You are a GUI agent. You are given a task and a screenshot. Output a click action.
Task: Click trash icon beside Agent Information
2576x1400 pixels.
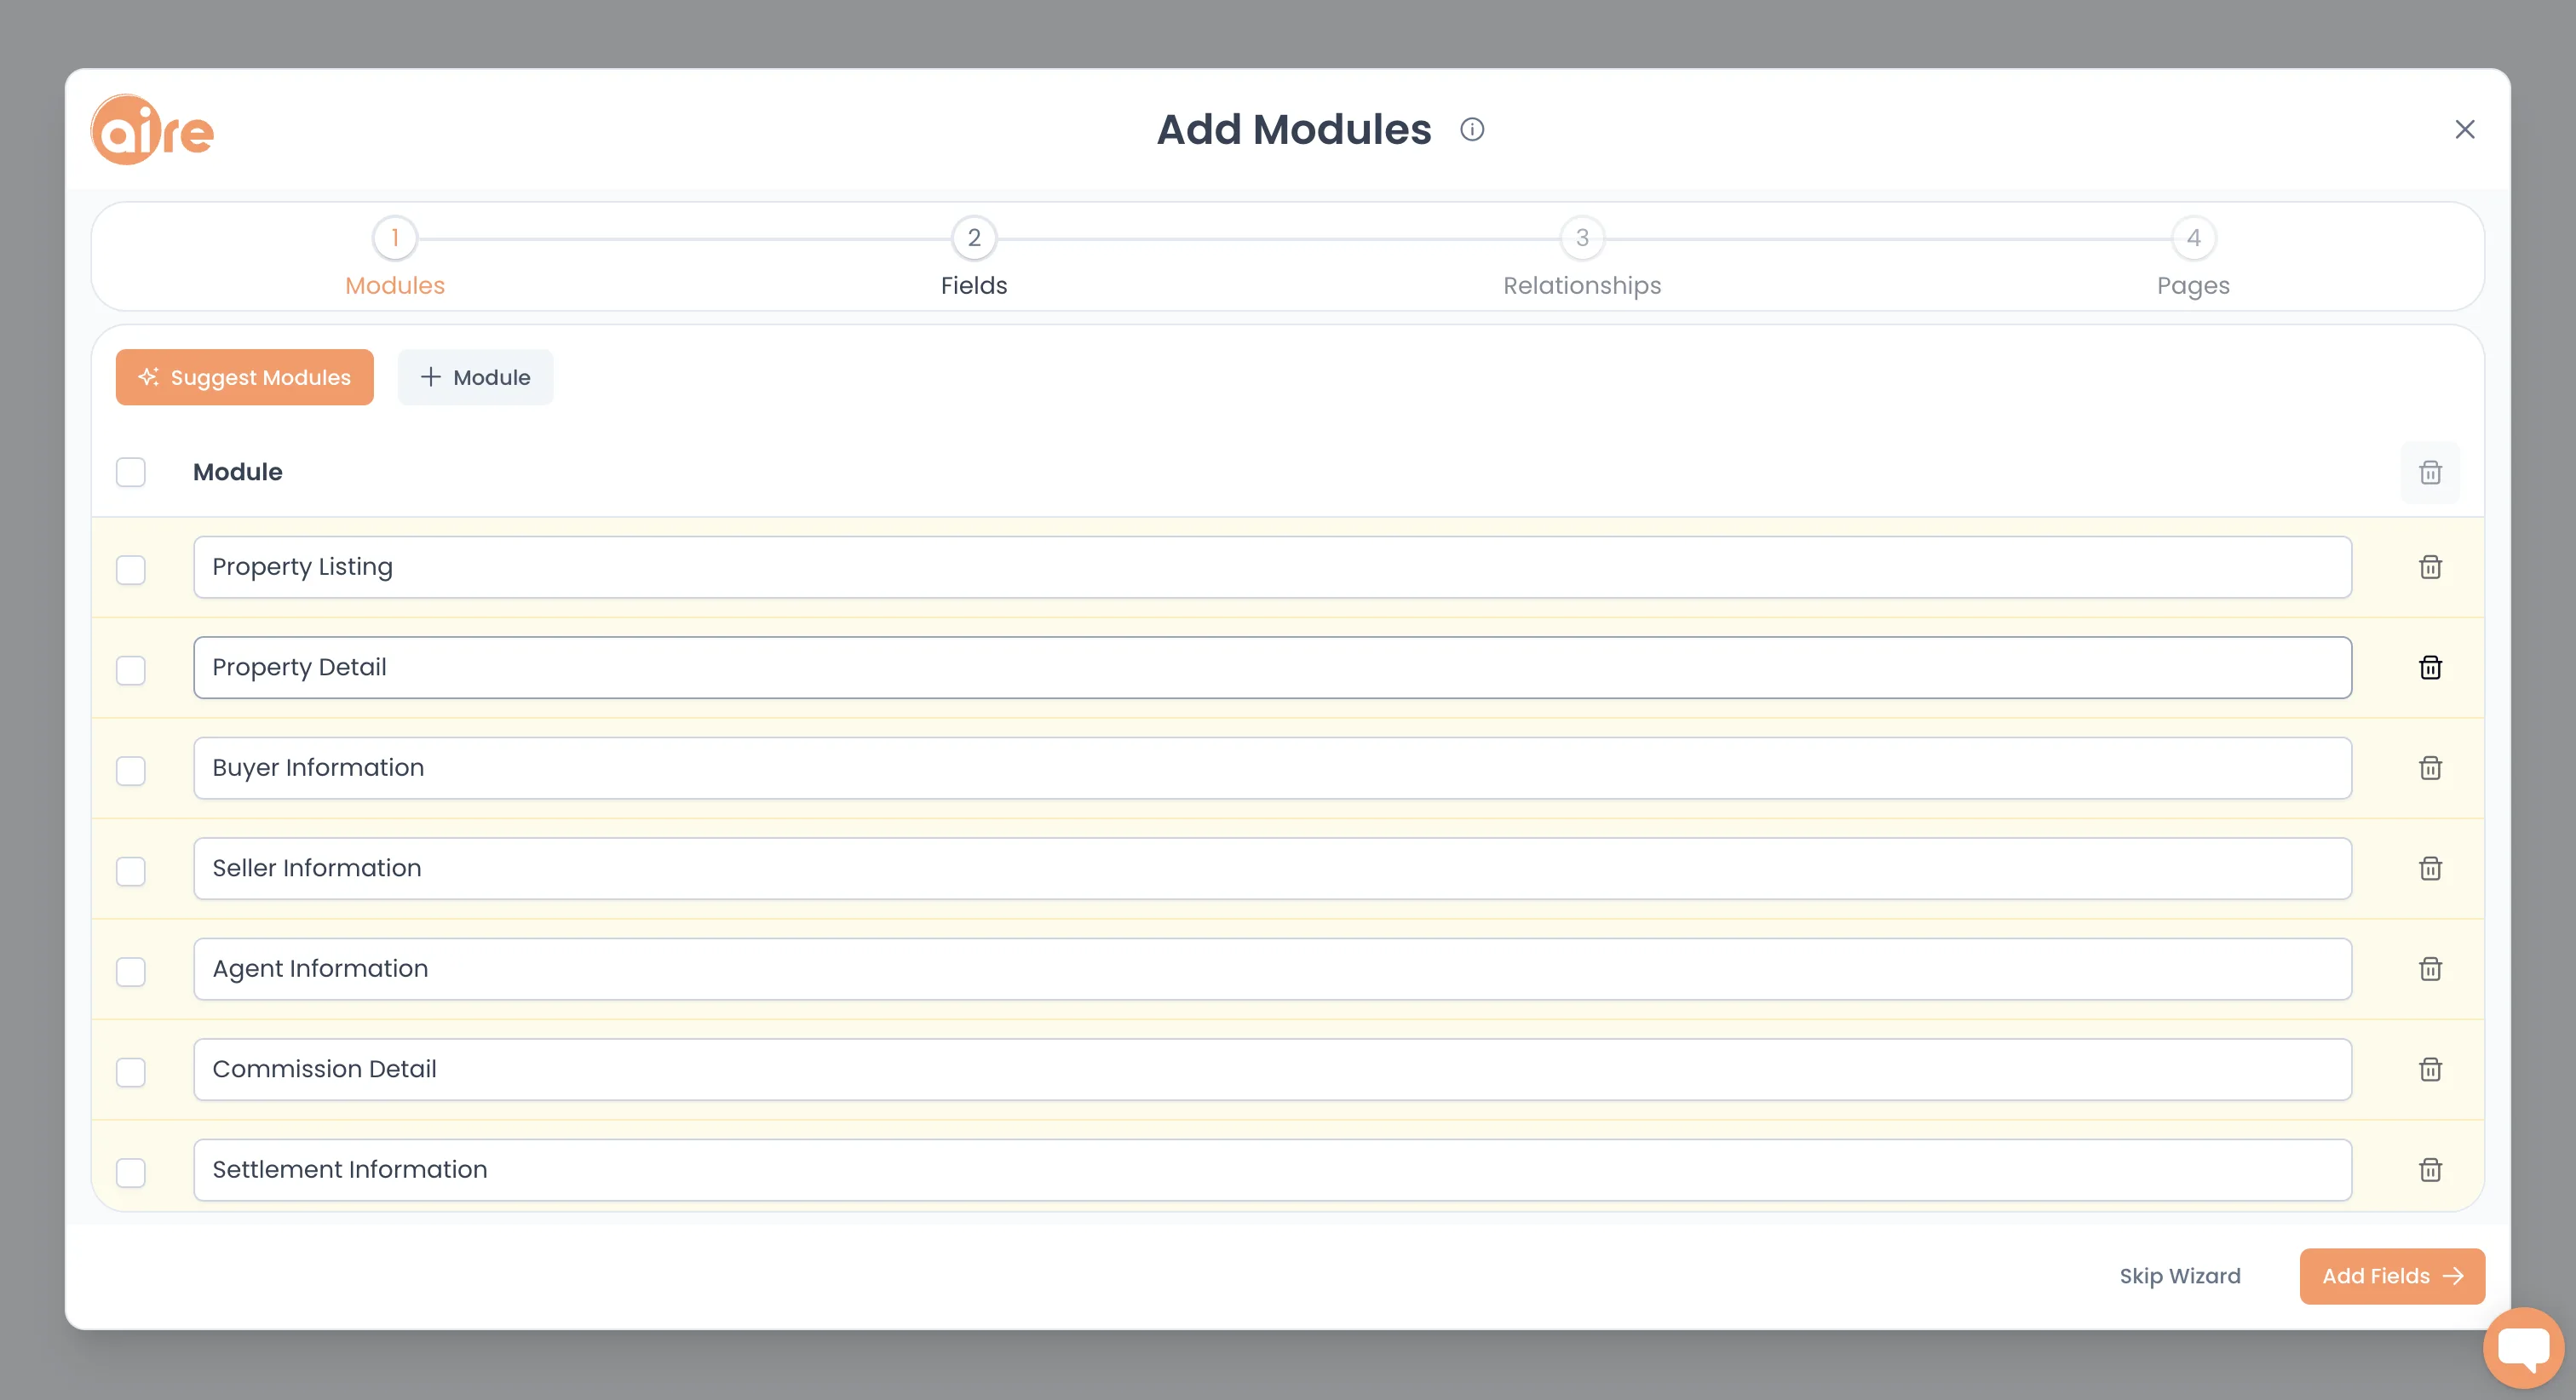[x=2430, y=969]
